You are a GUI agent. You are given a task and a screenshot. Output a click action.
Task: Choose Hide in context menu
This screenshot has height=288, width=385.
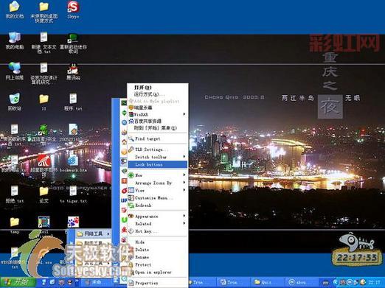pyautogui.click(x=157, y=242)
